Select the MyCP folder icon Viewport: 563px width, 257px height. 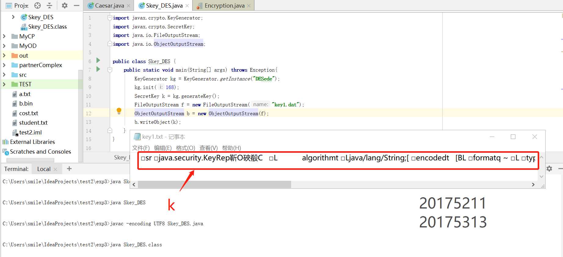(14, 36)
